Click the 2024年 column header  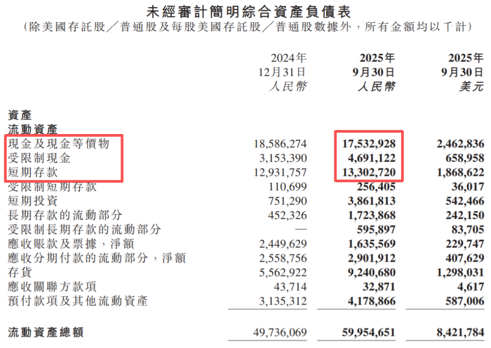click(289, 58)
